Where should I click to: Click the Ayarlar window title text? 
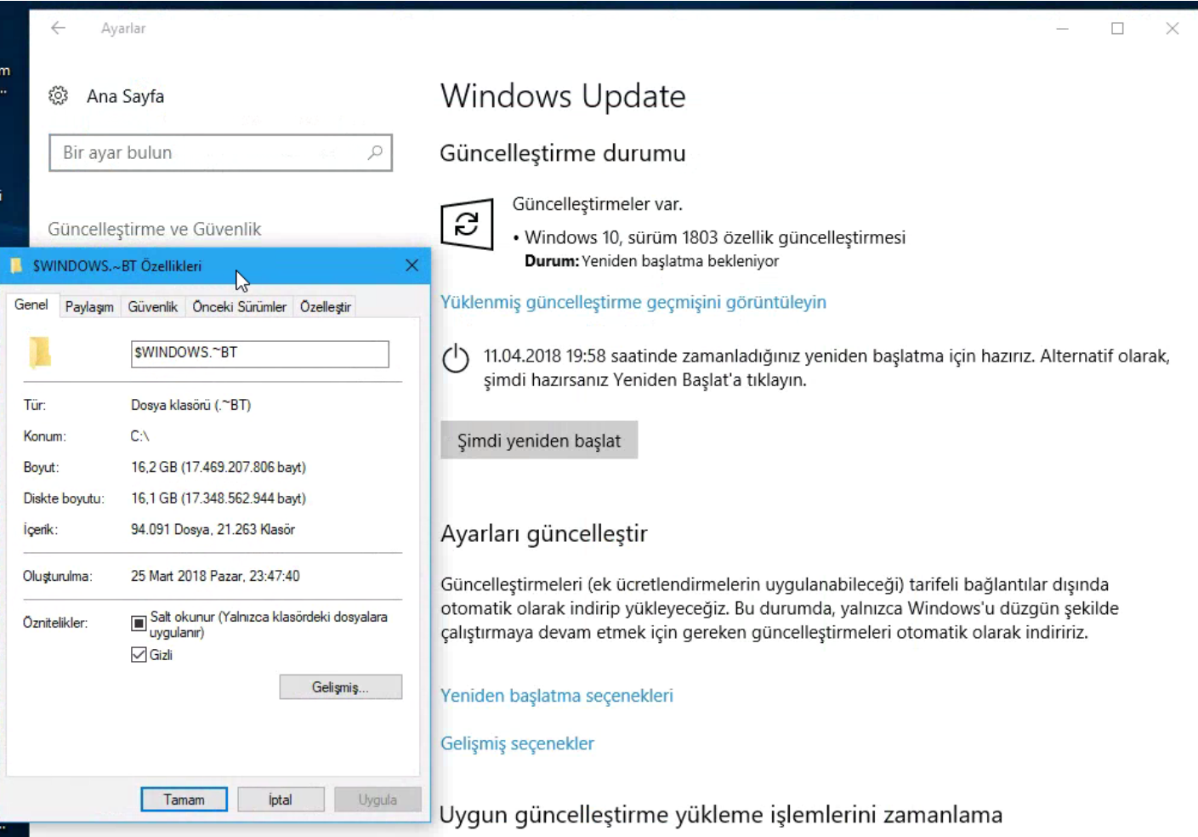click(x=123, y=28)
